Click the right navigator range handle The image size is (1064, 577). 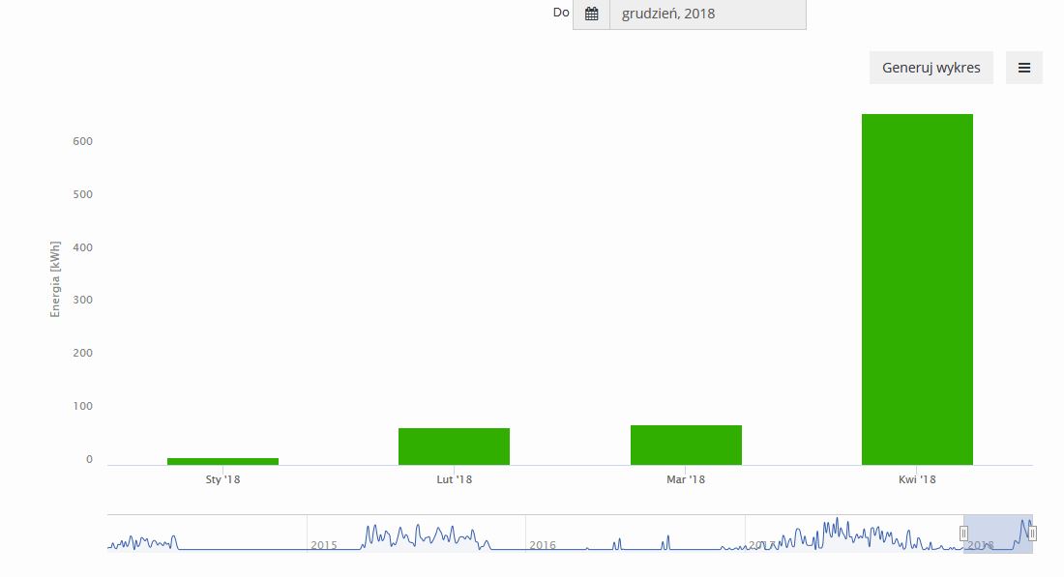click(x=1032, y=534)
